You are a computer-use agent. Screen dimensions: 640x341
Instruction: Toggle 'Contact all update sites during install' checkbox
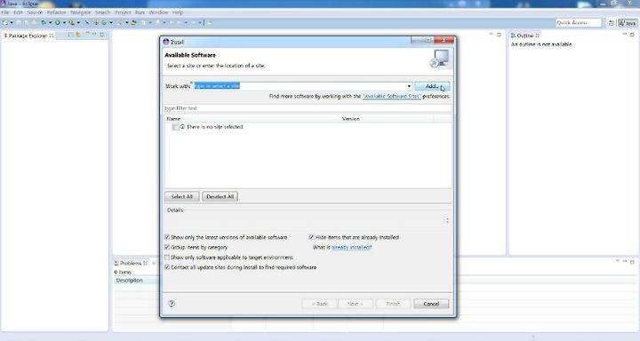tap(167, 267)
